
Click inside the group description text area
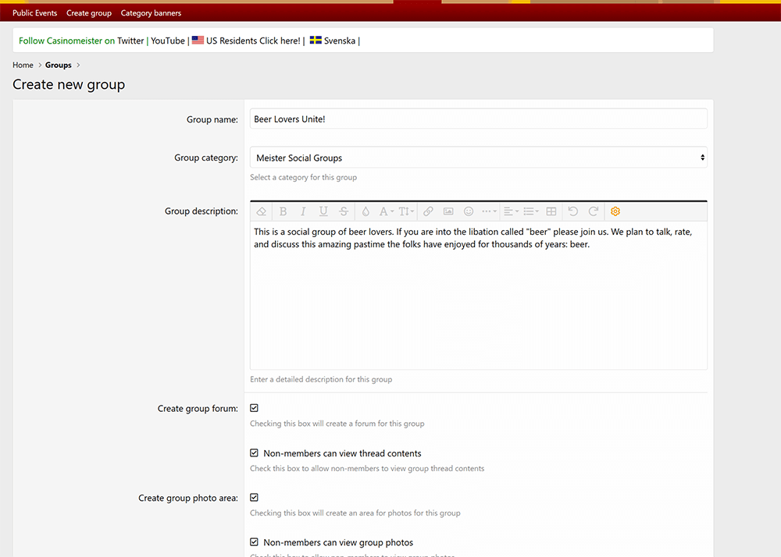(478, 296)
